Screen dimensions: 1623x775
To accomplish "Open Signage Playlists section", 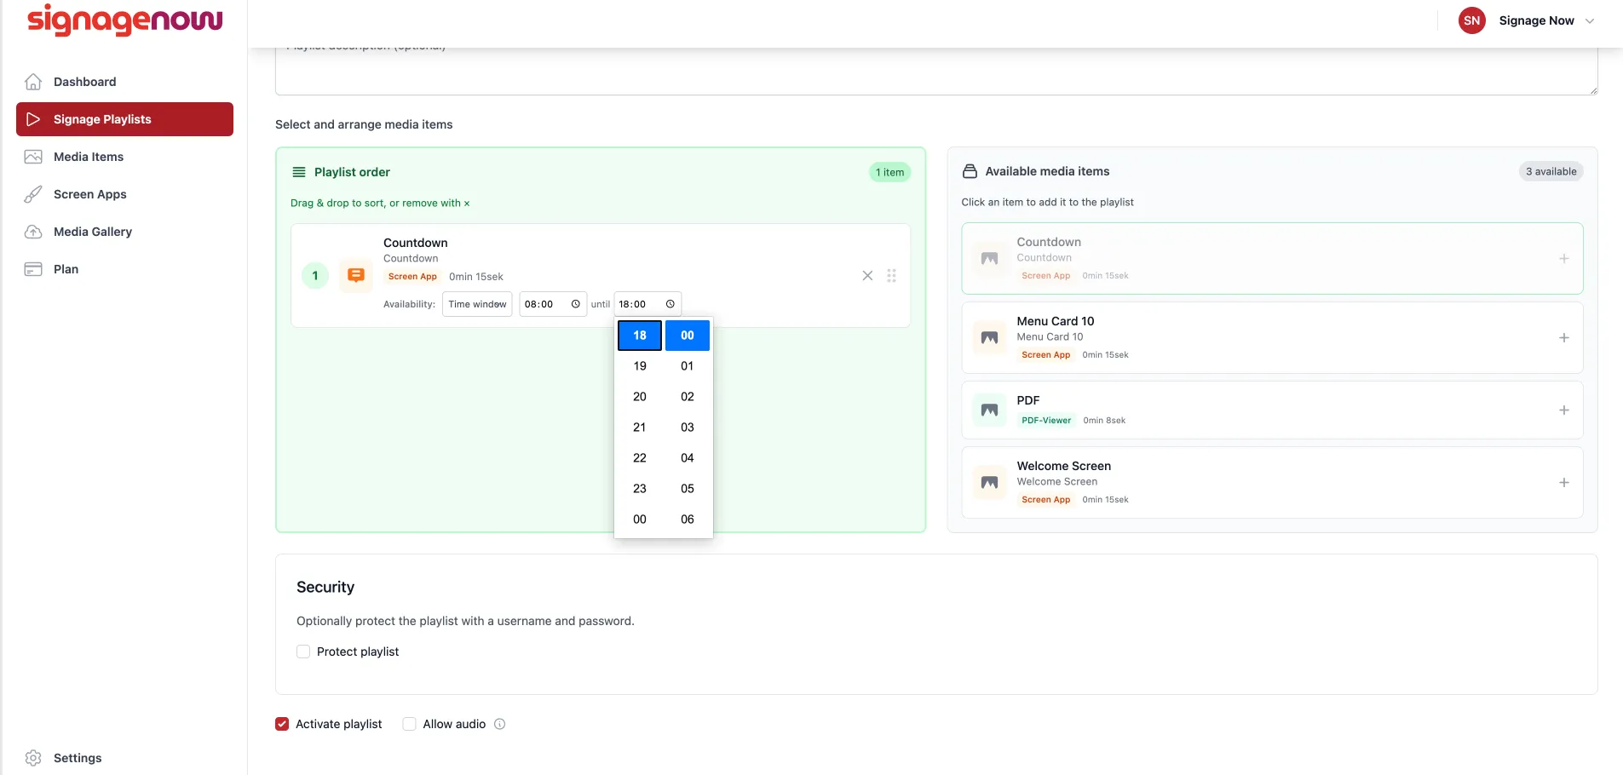I will (x=124, y=119).
